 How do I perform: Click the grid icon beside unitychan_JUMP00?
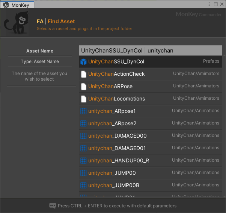pyautogui.click(x=83, y=173)
